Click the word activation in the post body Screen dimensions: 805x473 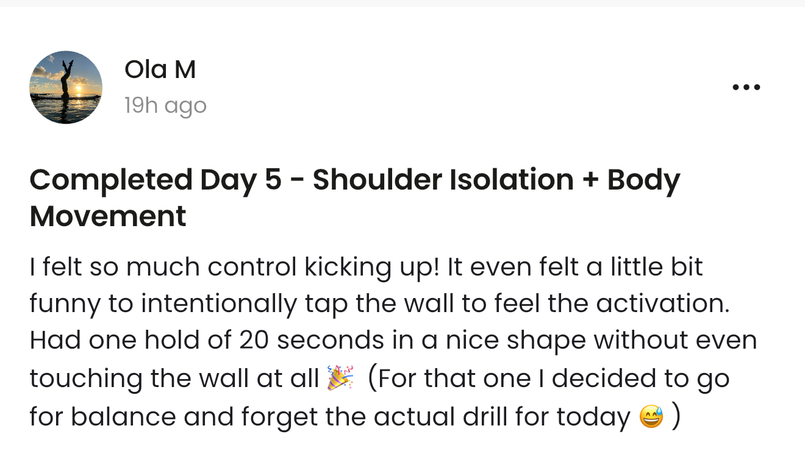click(x=662, y=304)
